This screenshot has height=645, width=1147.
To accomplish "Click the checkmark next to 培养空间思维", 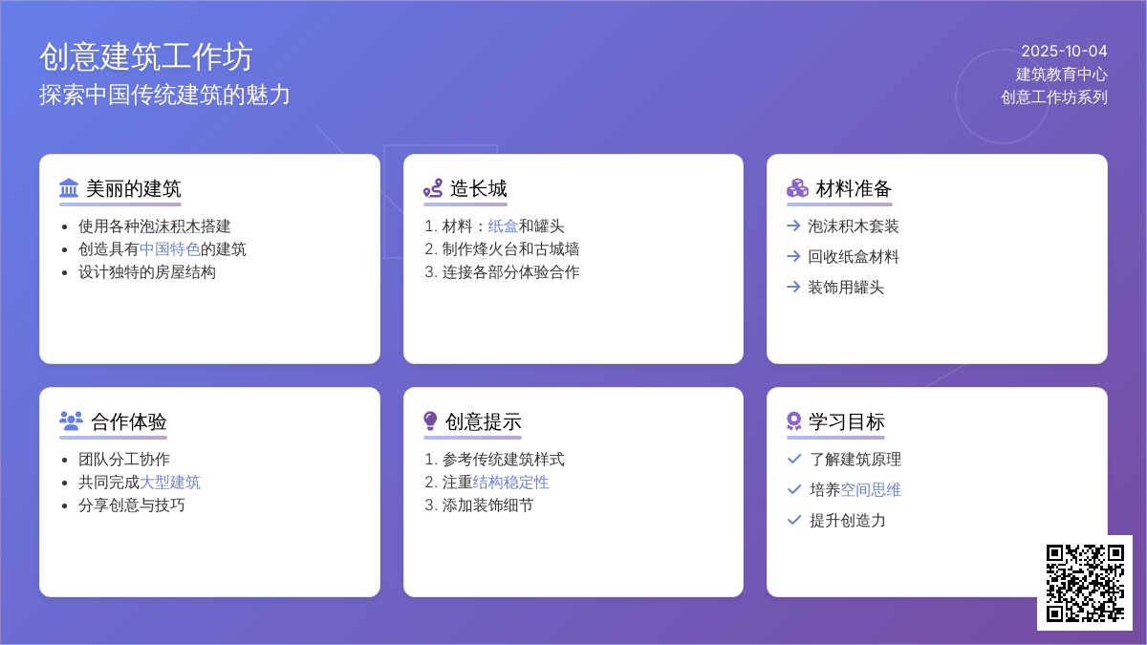I will tap(793, 490).
